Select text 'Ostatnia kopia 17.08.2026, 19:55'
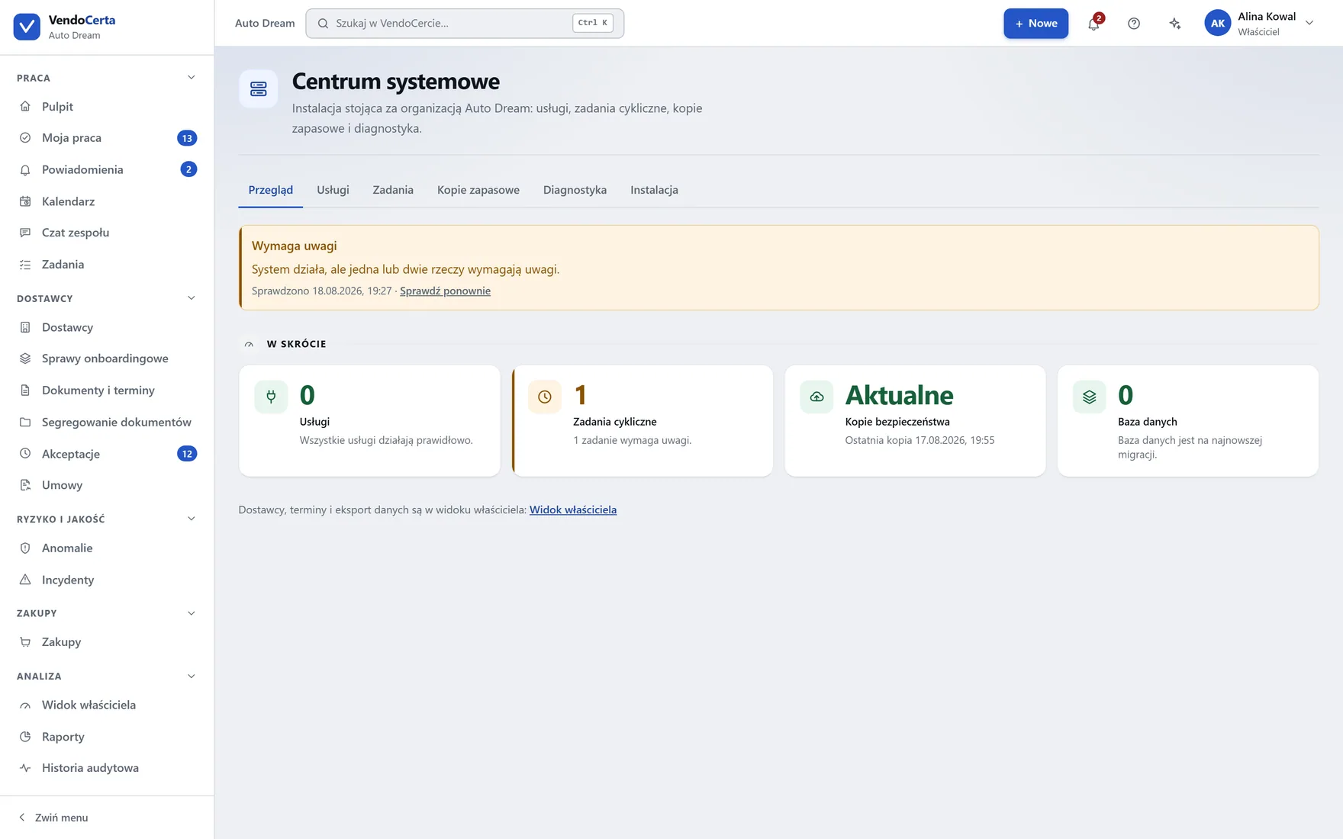 click(919, 440)
